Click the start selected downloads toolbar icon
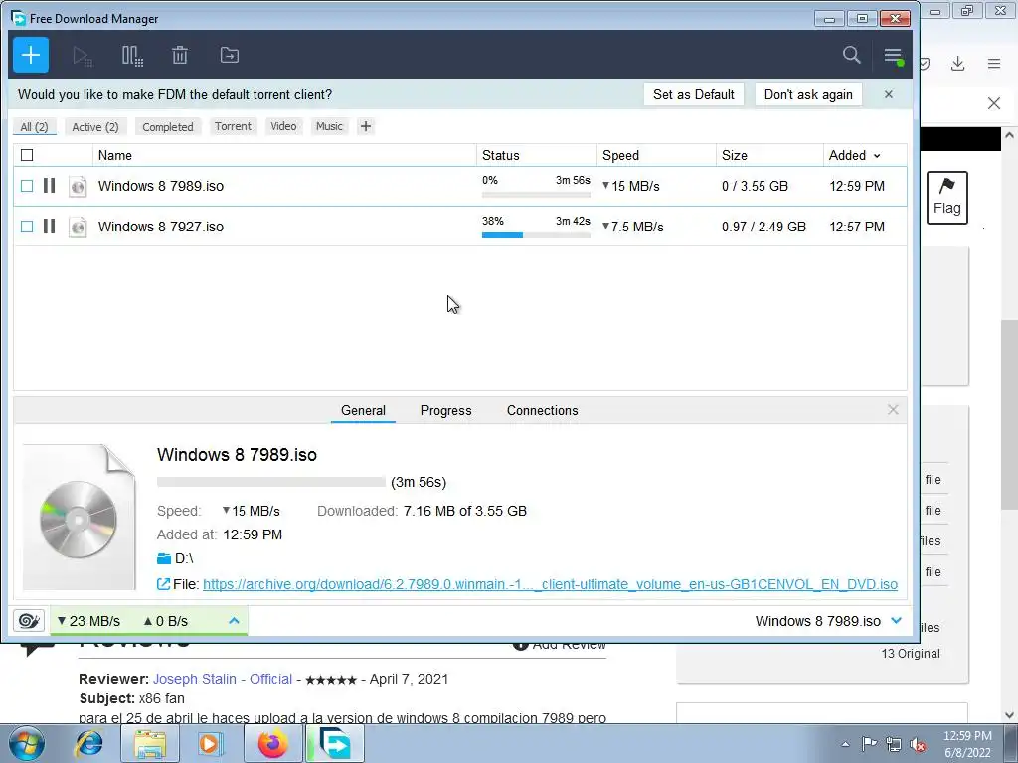1018x763 pixels. [82, 56]
